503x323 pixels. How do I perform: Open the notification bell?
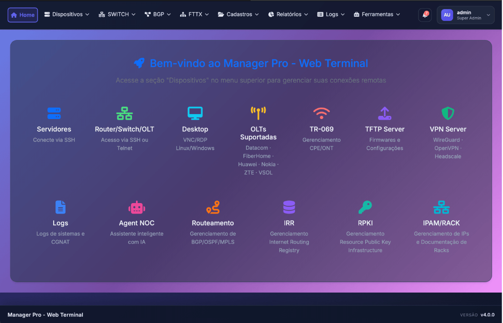pyautogui.click(x=424, y=15)
